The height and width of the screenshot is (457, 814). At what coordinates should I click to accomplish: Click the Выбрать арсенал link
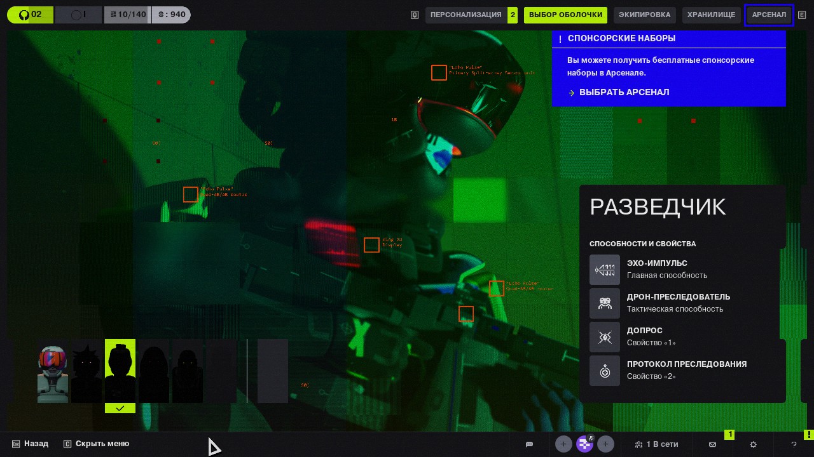[623, 93]
